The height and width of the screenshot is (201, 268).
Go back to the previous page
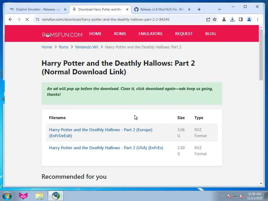[10, 19]
